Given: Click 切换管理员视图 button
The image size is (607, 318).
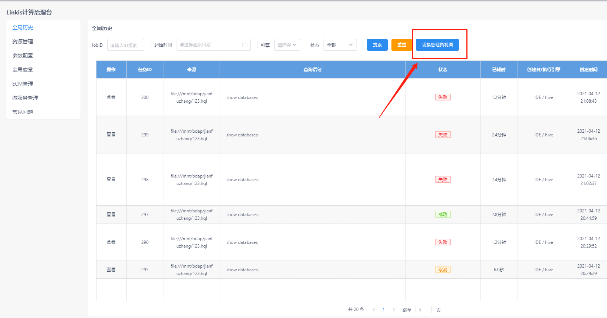Looking at the screenshot, I should click(x=437, y=45).
